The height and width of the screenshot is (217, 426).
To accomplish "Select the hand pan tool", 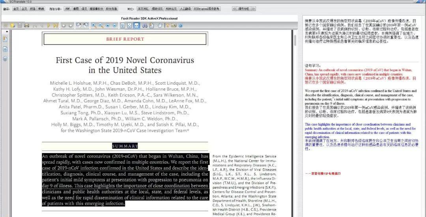I will [x=160, y=26].
